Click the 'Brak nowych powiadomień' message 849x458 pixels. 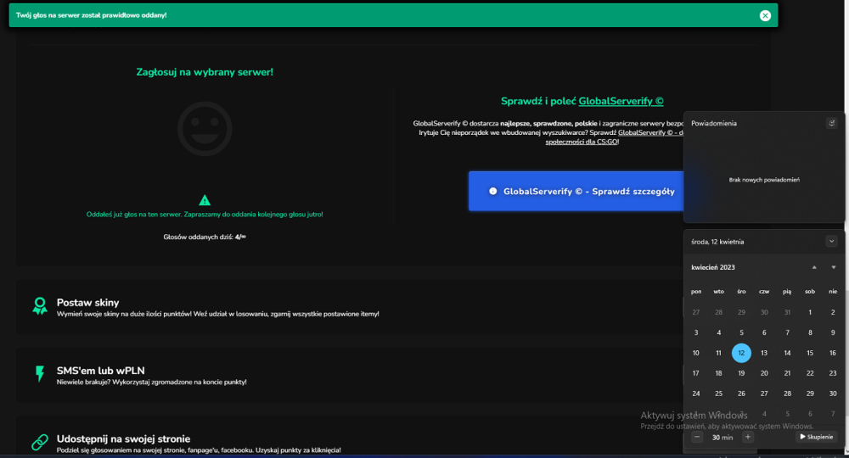pyautogui.click(x=764, y=180)
